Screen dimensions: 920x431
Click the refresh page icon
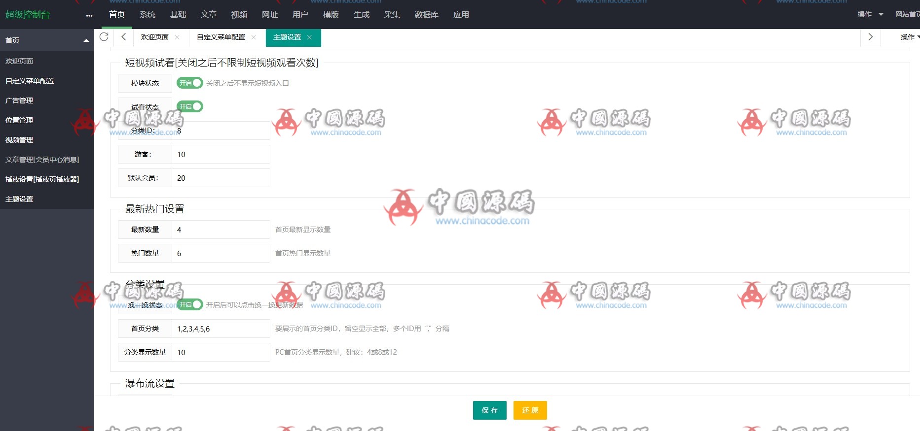click(x=104, y=37)
